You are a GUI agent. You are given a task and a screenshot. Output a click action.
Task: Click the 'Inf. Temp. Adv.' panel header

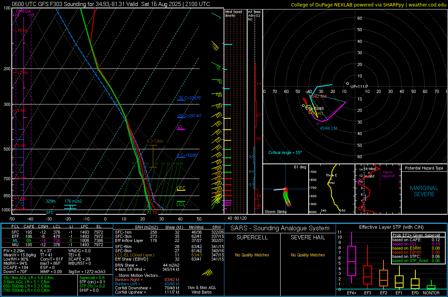(x=254, y=16)
